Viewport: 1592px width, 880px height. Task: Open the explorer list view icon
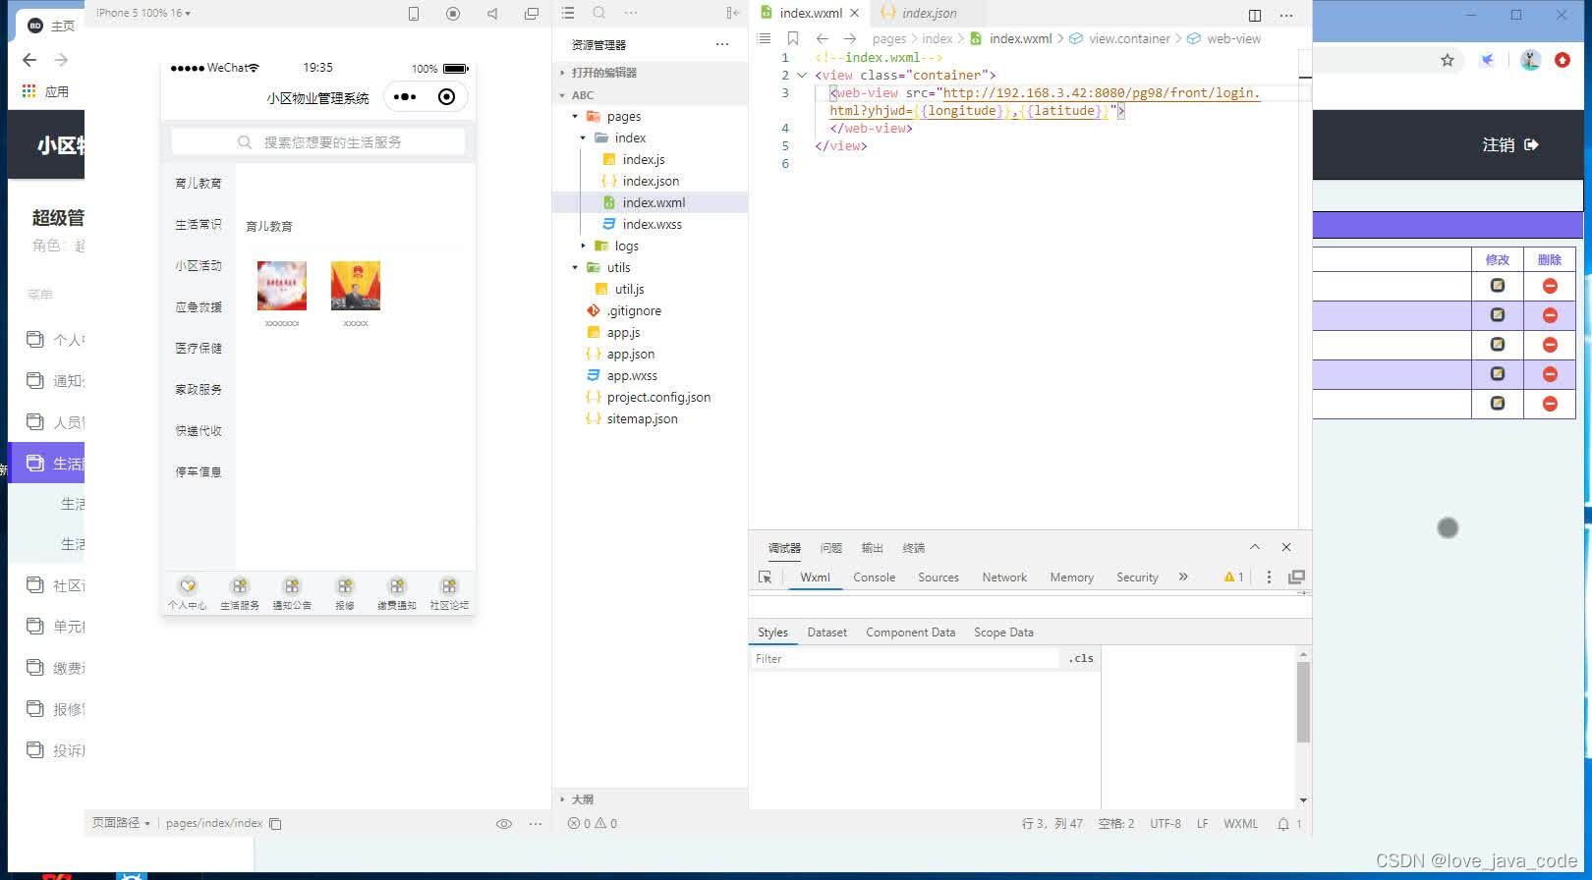(x=568, y=13)
